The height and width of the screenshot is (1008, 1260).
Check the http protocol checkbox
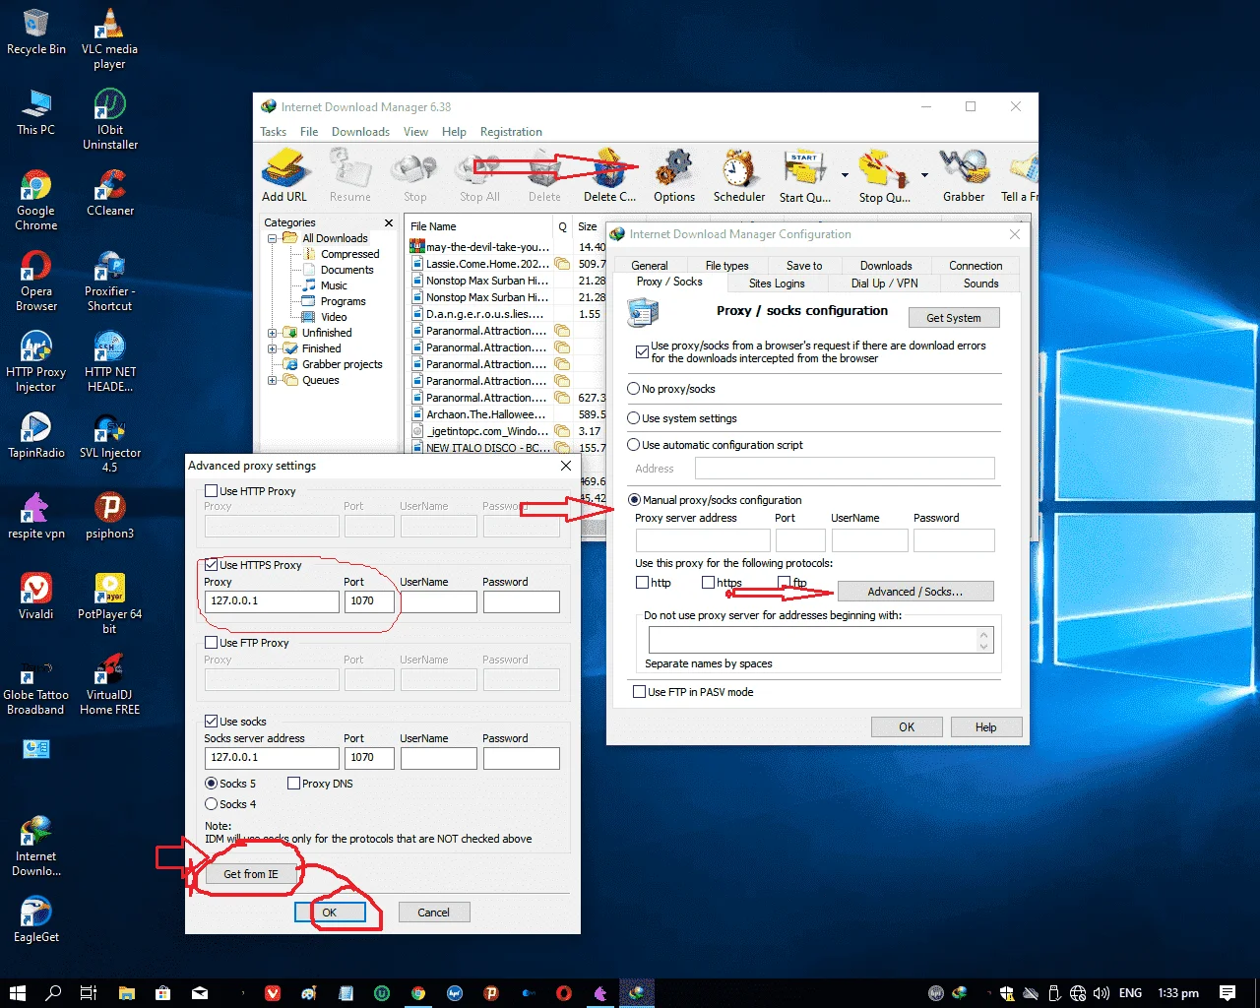(x=642, y=583)
